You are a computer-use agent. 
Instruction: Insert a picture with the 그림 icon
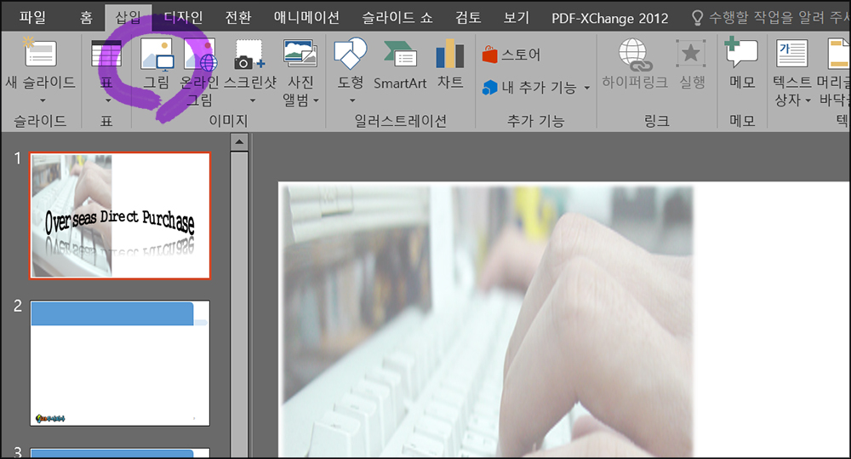coord(157,55)
